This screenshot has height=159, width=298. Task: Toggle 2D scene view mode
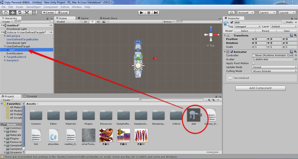click(85, 22)
